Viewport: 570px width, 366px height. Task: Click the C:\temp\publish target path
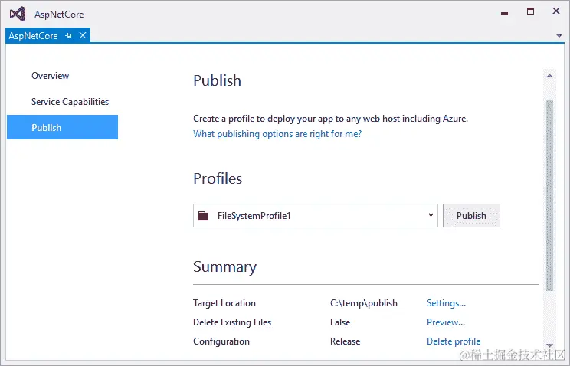click(x=363, y=303)
